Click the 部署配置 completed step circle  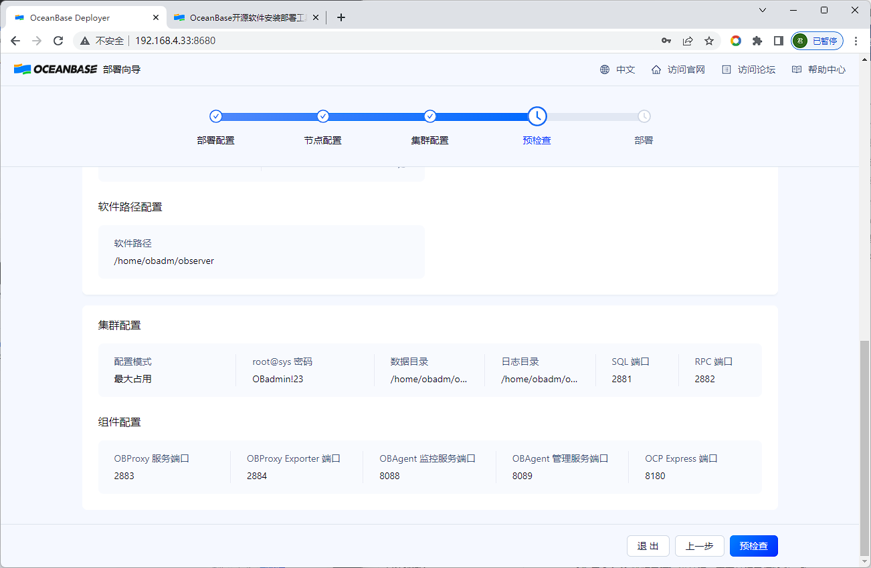click(216, 116)
